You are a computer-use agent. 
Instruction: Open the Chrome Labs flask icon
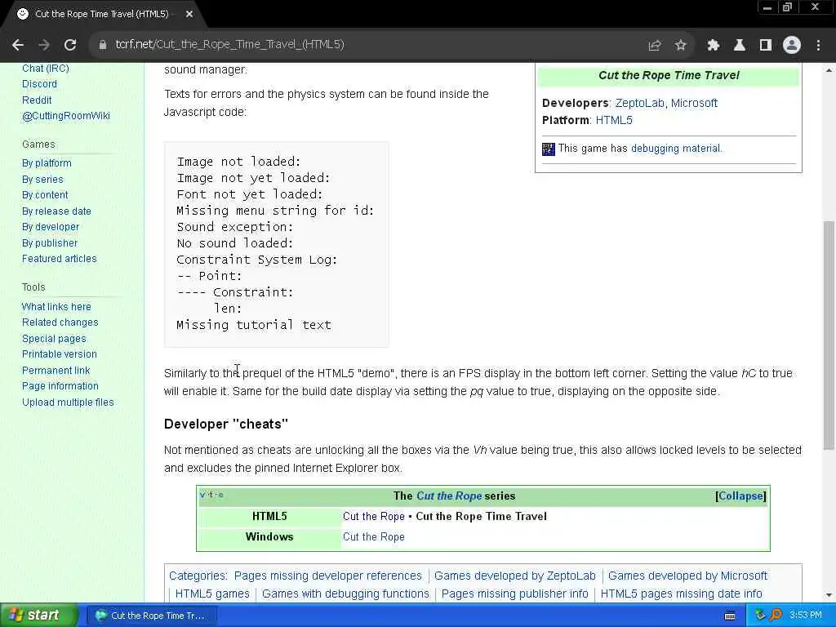coord(740,46)
